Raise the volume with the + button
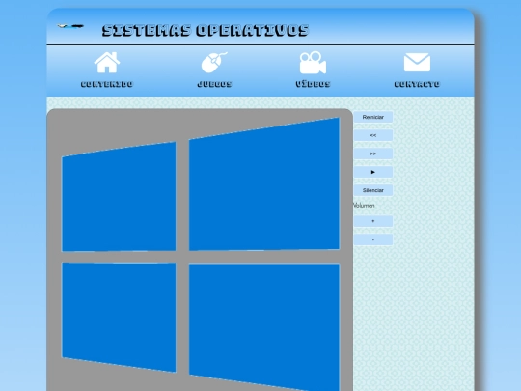Image resolution: width=521 pixels, height=391 pixels. coord(372,221)
